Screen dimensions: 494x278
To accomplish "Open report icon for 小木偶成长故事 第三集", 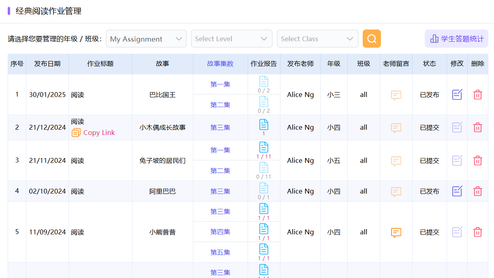I will [264, 124].
